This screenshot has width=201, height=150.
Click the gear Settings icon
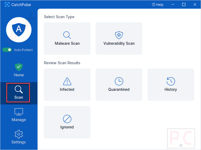[x=19, y=134]
